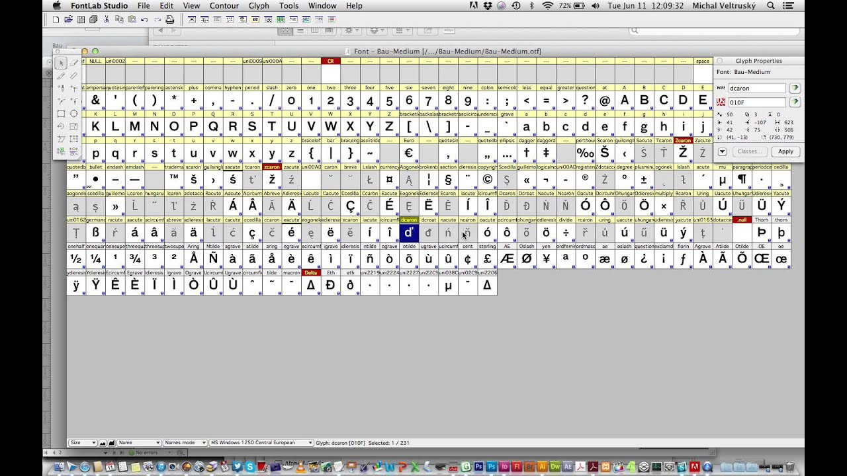The height and width of the screenshot is (476, 847).
Task: Select the Pen drawing tool
Action: 61,89
